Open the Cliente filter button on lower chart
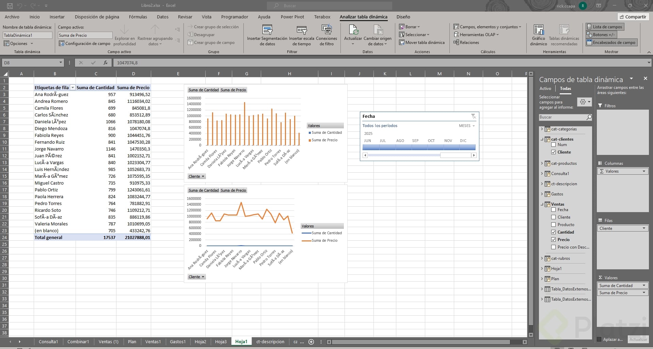Screen dimensions: 653x349 (196, 277)
